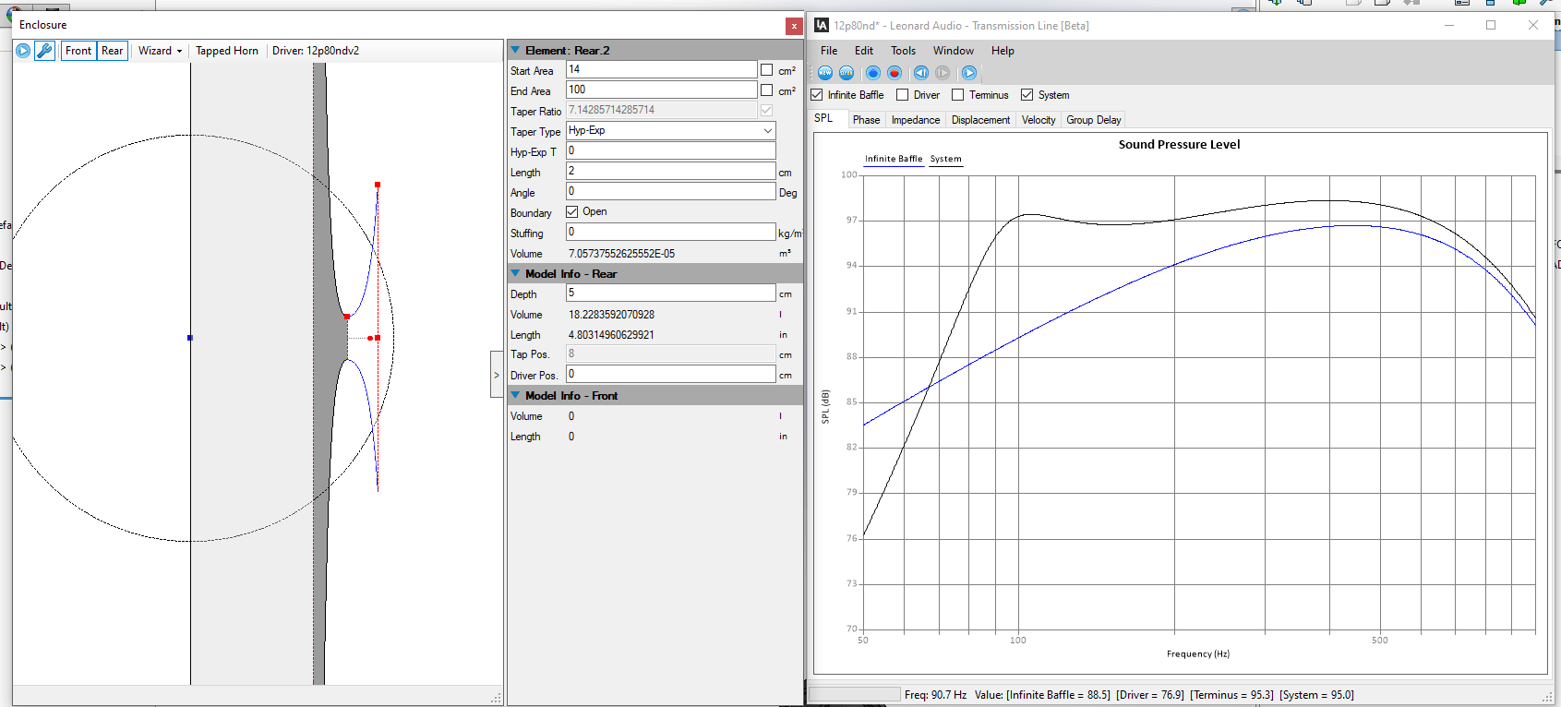Switch to the Impedance tab
Image resolution: width=1561 pixels, height=707 pixels.
(916, 120)
